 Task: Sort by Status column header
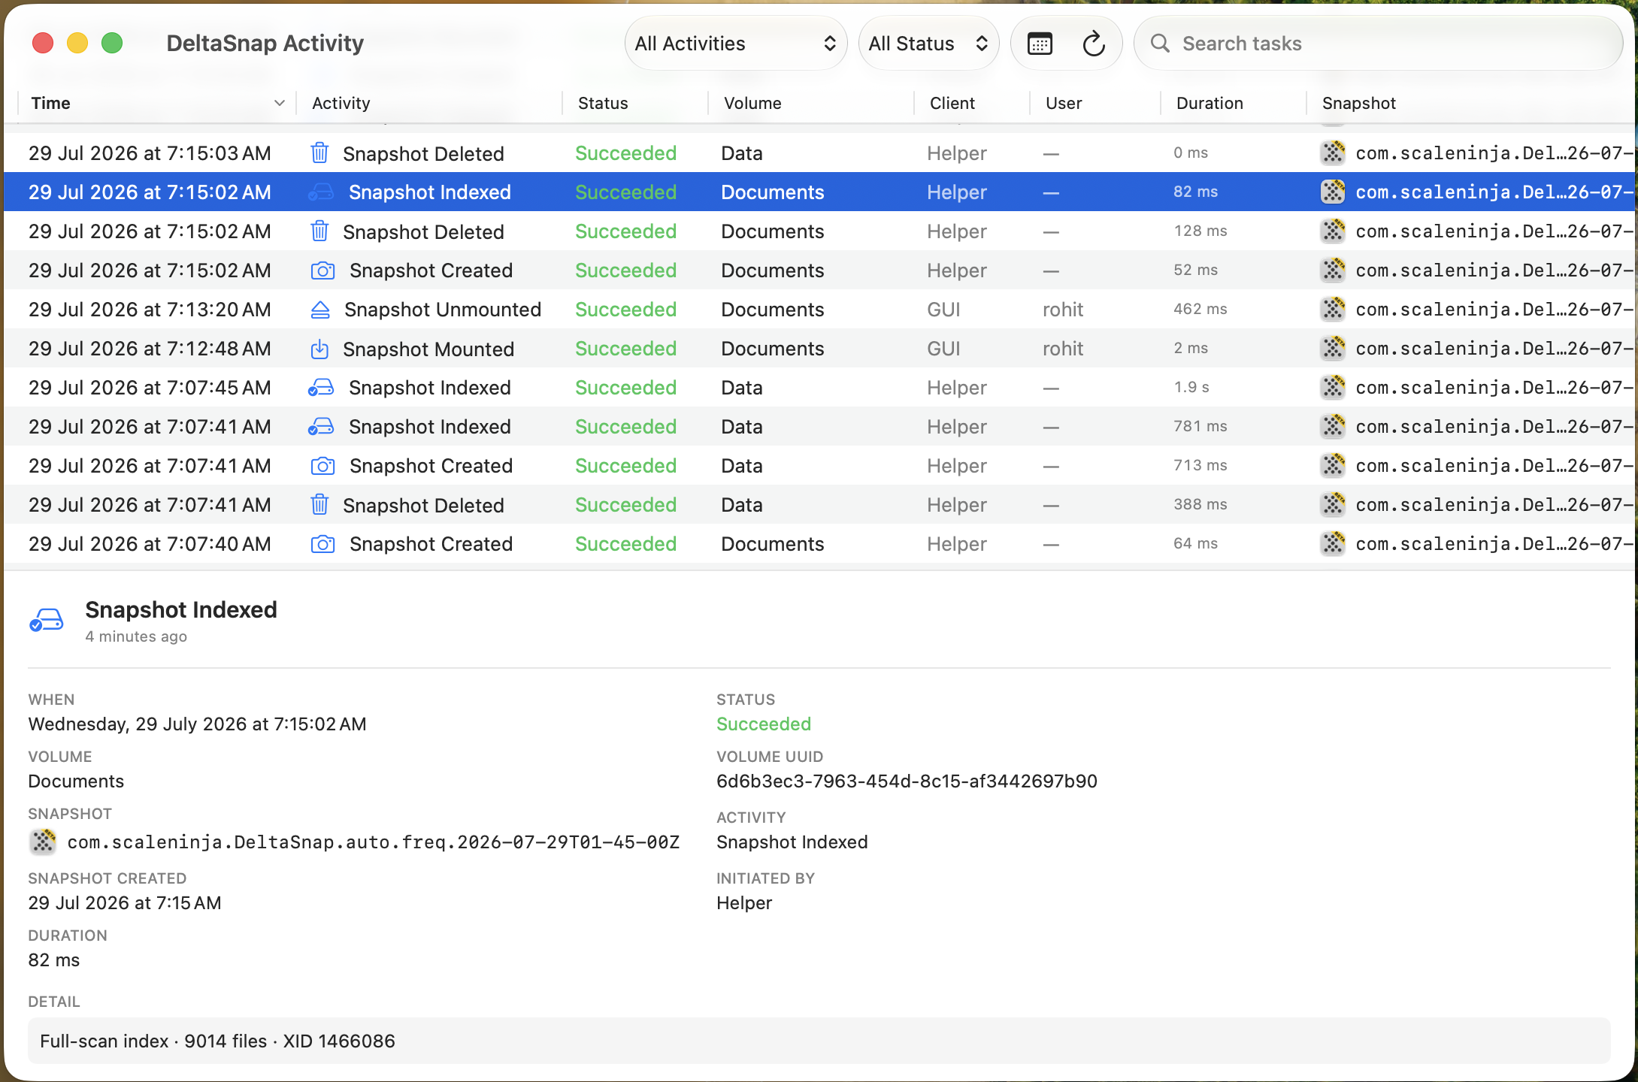(x=635, y=104)
